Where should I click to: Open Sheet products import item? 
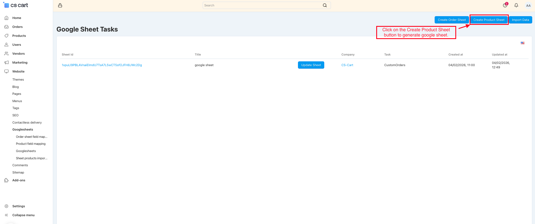(32, 158)
